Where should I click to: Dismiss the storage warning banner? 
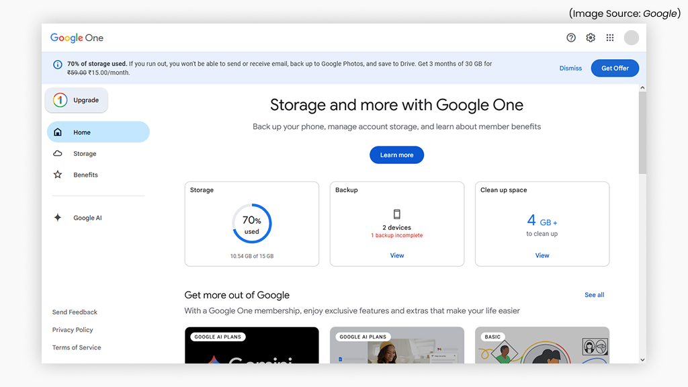click(570, 68)
